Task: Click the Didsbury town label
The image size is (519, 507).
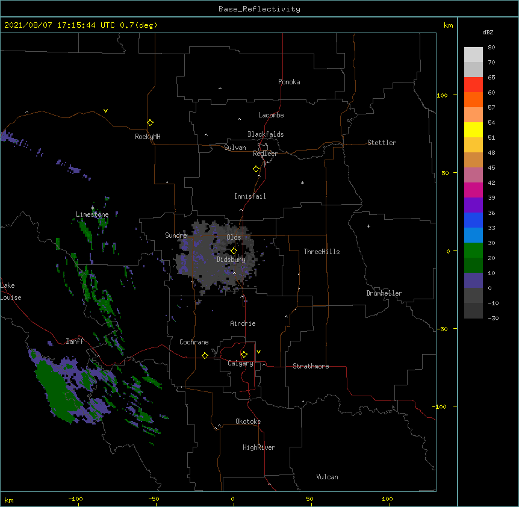Action: 231,260
